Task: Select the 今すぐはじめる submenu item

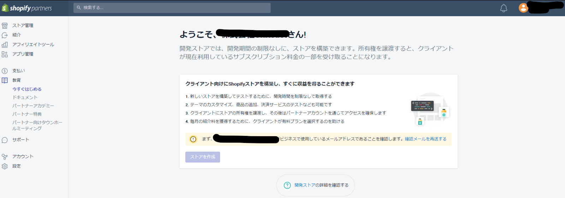Action: (x=27, y=89)
